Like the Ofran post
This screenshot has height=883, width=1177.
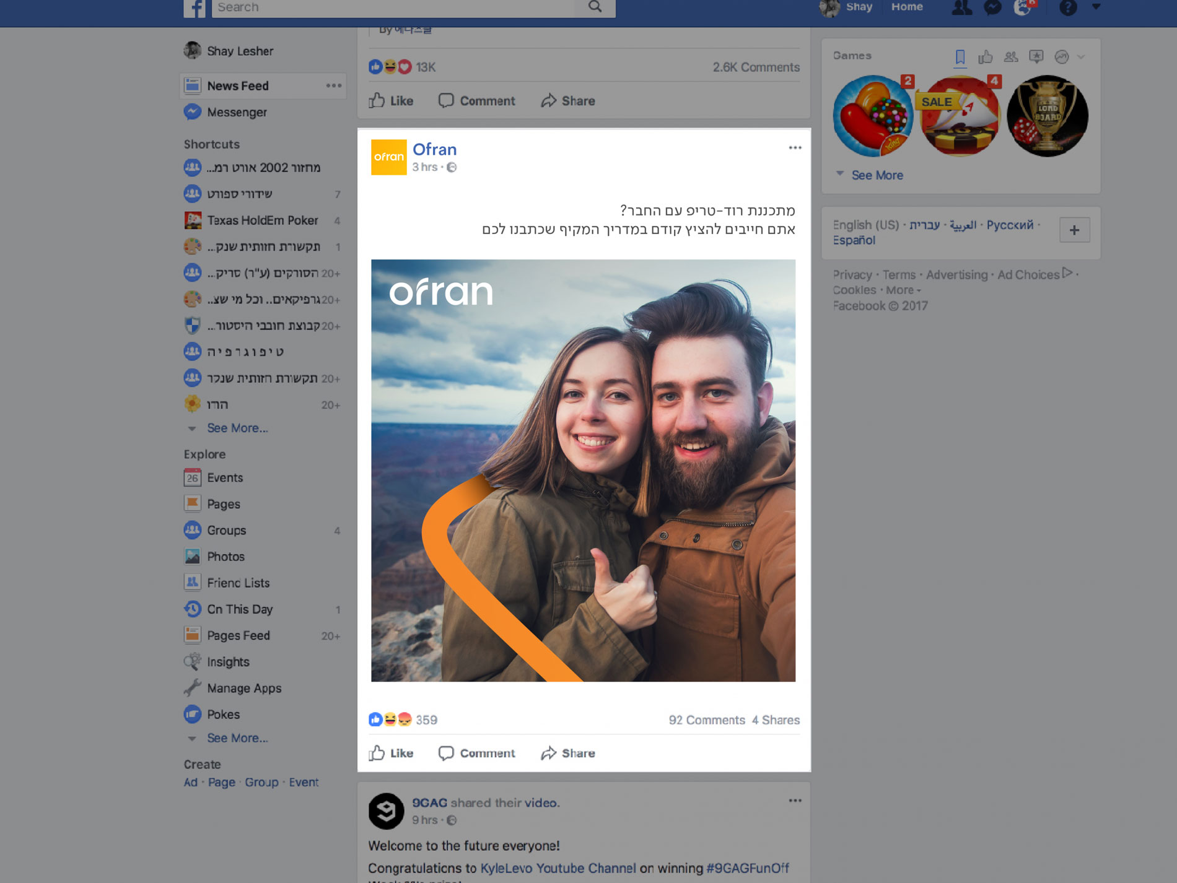pos(391,753)
